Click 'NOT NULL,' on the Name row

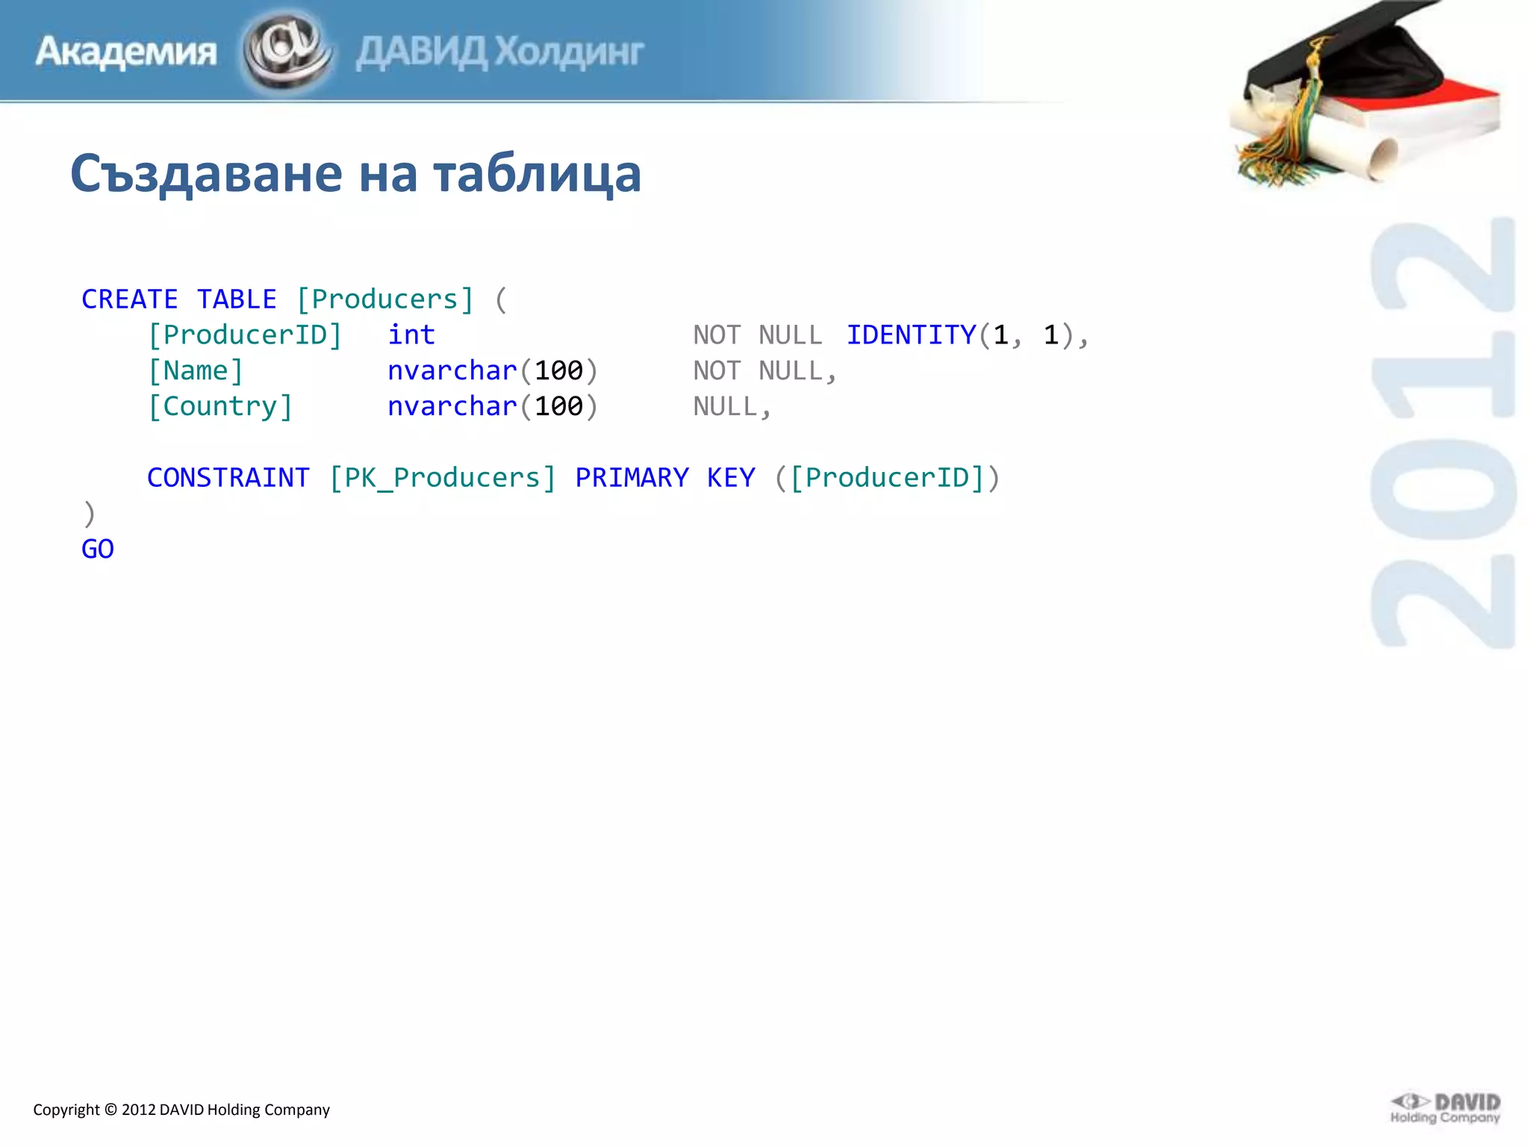coord(765,371)
